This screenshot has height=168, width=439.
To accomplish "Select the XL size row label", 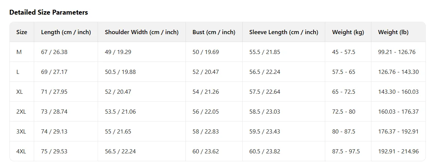I will (20, 92).
